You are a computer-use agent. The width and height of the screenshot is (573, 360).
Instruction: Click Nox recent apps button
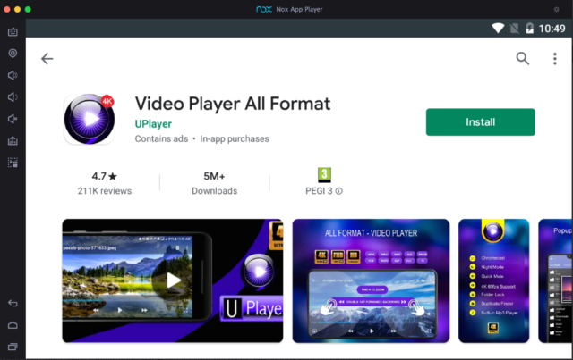13,347
